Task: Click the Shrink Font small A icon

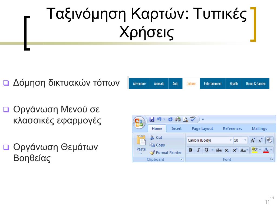Action: pyautogui.click(x=260, y=141)
